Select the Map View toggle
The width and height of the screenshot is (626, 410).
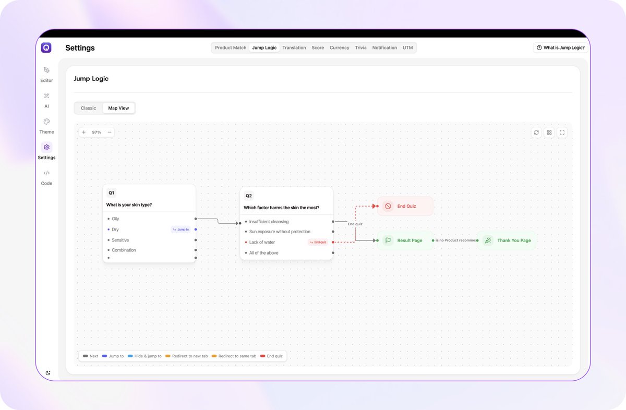118,108
